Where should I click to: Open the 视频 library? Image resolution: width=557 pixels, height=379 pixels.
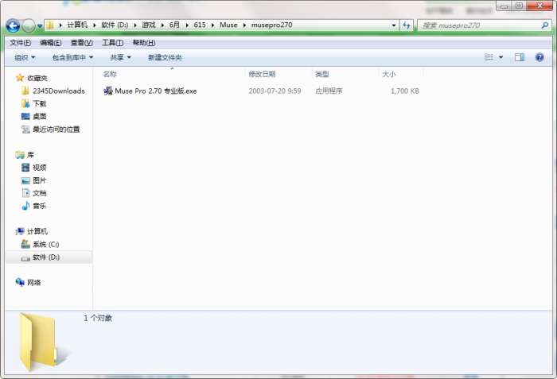tap(40, 168)
